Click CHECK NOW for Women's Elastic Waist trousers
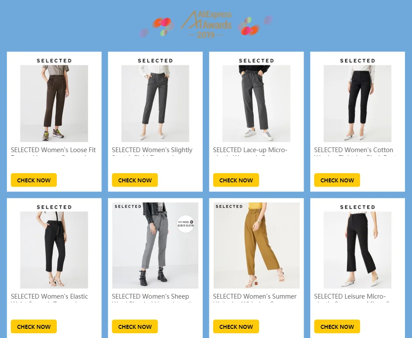The height and width of the screenshot is (338, 412). pos(34,327)
